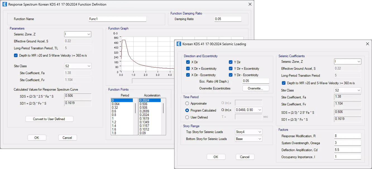Click the Function Name input field
372x169 pixels.
[117, 19]
